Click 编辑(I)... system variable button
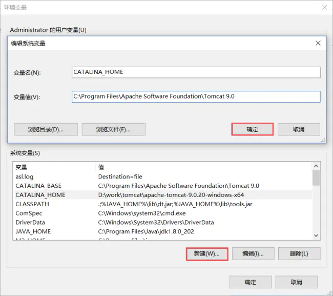The width and height of the screenshot is (333, 296). coord(253,254)
